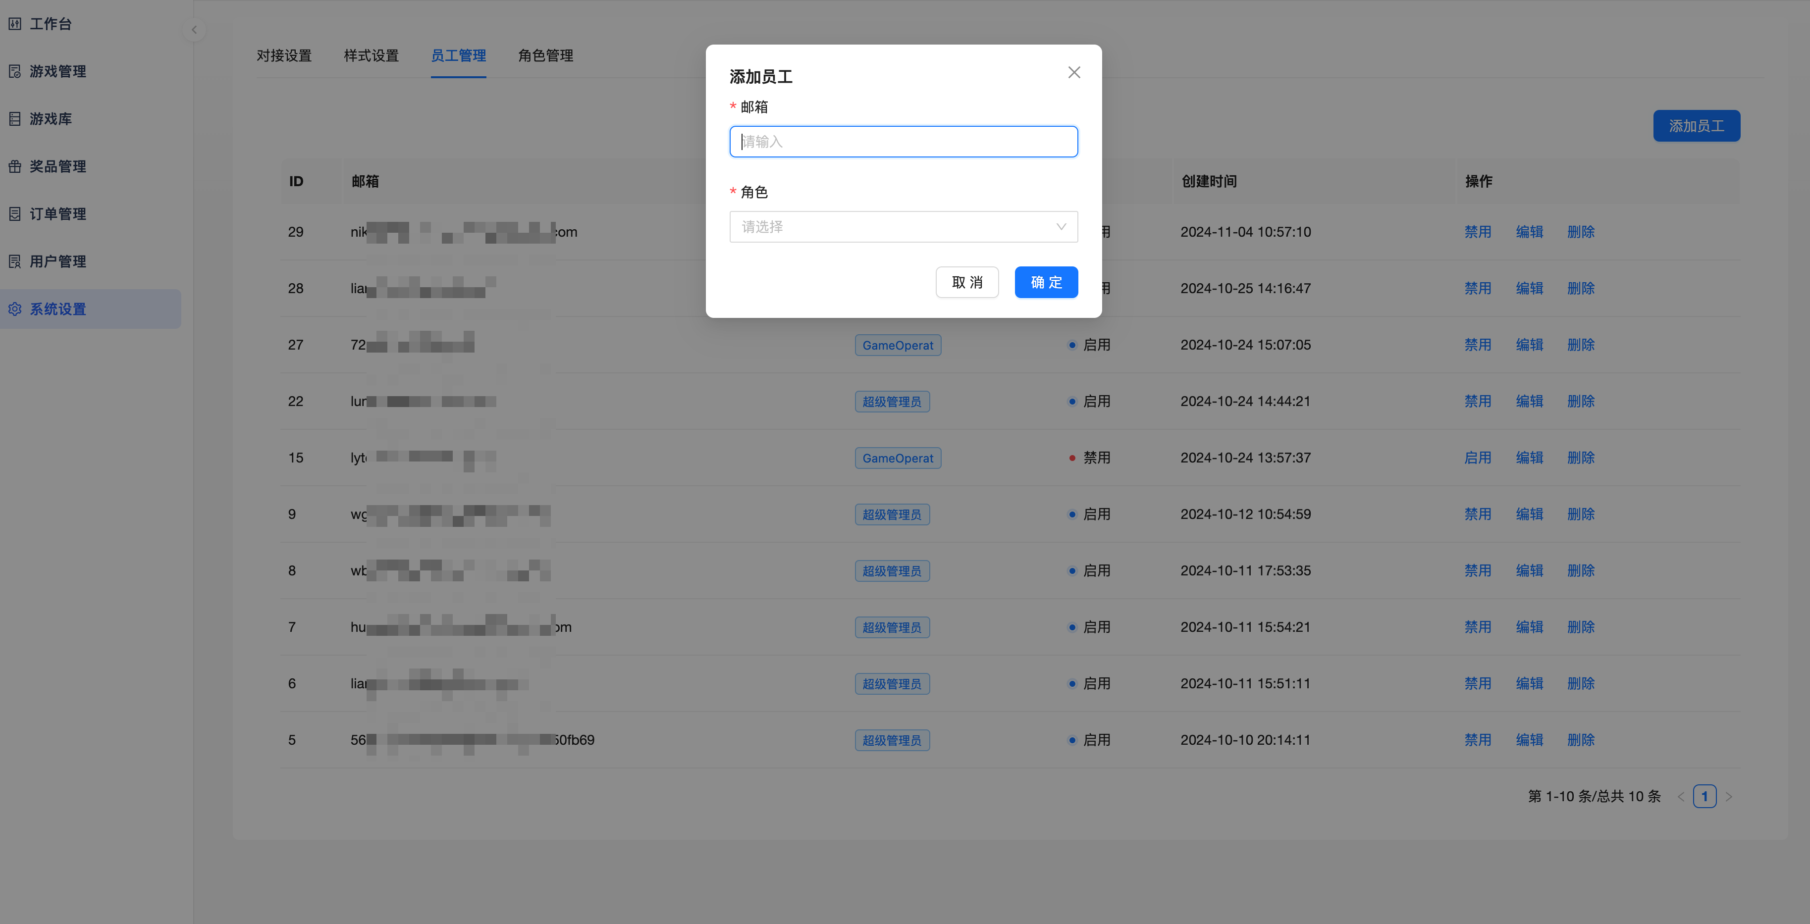Switch to the 角色管理 tab

point(545,55)
